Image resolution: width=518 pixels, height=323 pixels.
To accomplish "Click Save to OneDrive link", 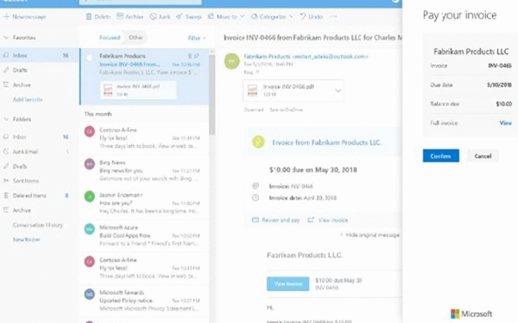I will pos(286,110).
